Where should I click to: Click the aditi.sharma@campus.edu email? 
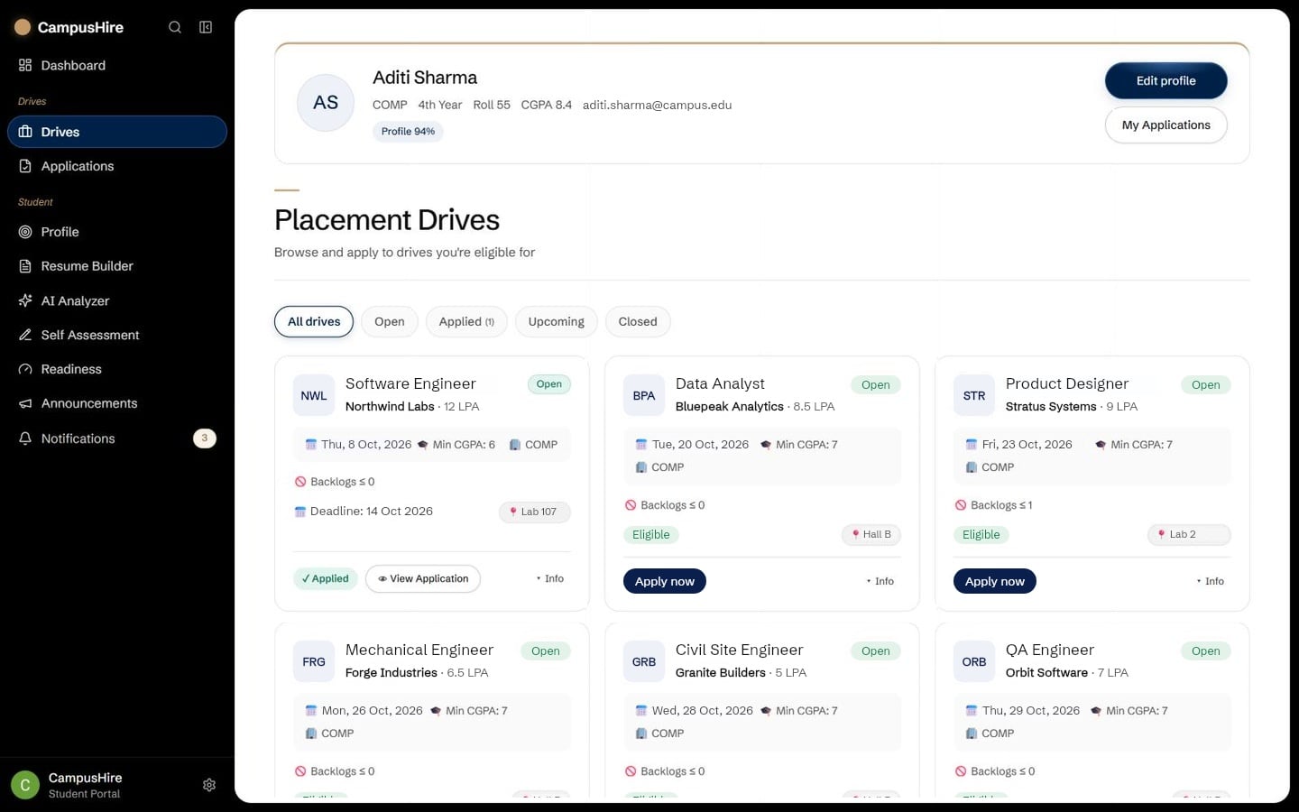[x=657, y=105]
